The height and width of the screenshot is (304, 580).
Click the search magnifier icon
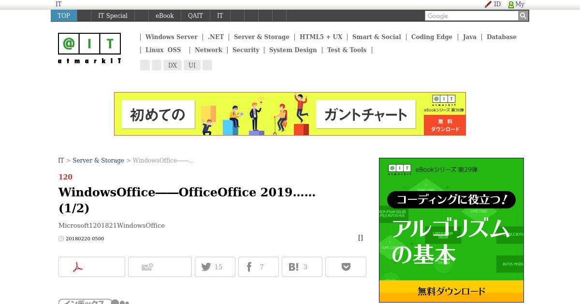tap(523, 16)
